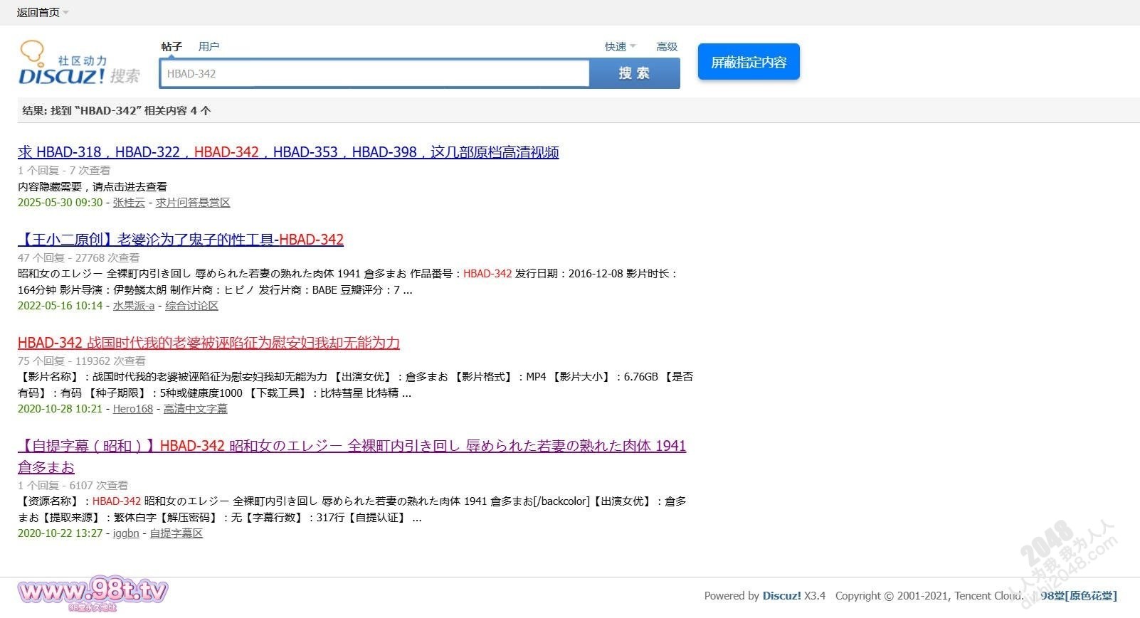Click the Discuz! link in footer

pyautogui.click(x=781, y=596)
